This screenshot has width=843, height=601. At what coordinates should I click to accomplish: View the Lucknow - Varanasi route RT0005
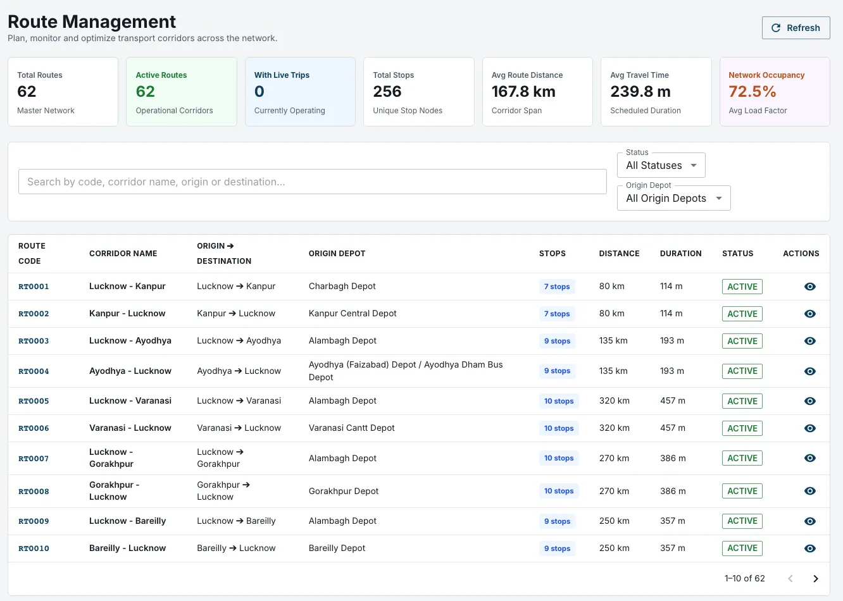tap(809, 401)
